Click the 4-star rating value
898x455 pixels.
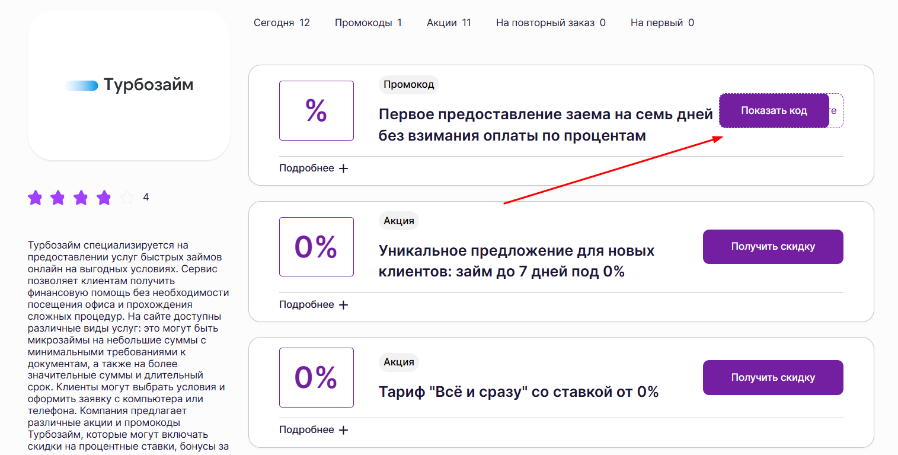click(145, 197)
